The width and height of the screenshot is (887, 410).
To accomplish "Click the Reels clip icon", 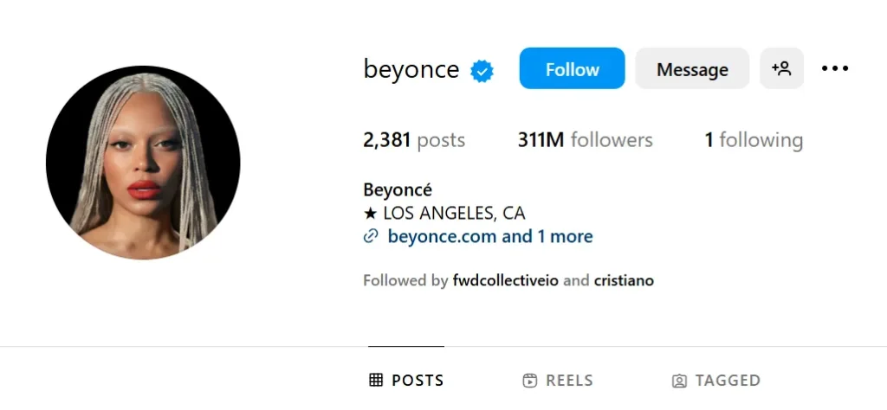I will pos(530,381).
